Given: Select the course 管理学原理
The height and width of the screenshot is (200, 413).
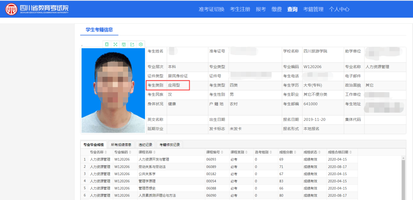Looking at the screenshot, I should click(x=147, y=181).
